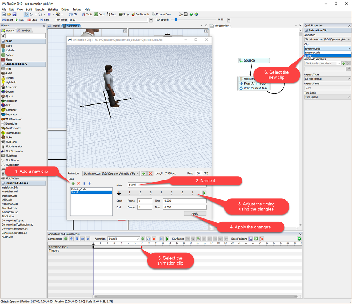This screenshot has width=352, height=304.
Task: Open the Script console from the toolbar
Action: 124,14
